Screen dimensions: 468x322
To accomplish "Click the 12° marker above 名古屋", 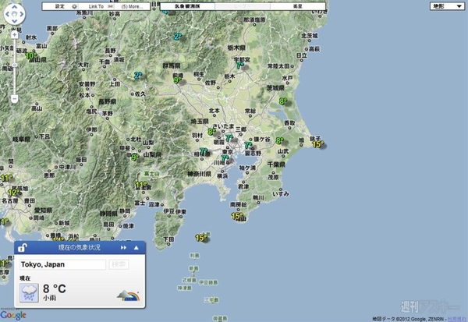I will [x=14, y=193].
